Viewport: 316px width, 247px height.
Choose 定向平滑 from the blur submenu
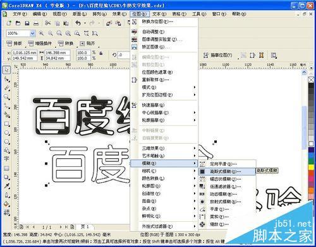coord(228,164)
